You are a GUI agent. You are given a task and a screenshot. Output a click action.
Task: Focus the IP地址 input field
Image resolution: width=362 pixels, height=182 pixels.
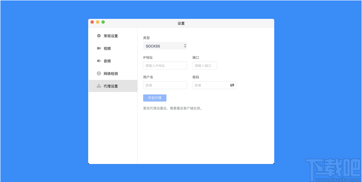(x=165, y=65)
